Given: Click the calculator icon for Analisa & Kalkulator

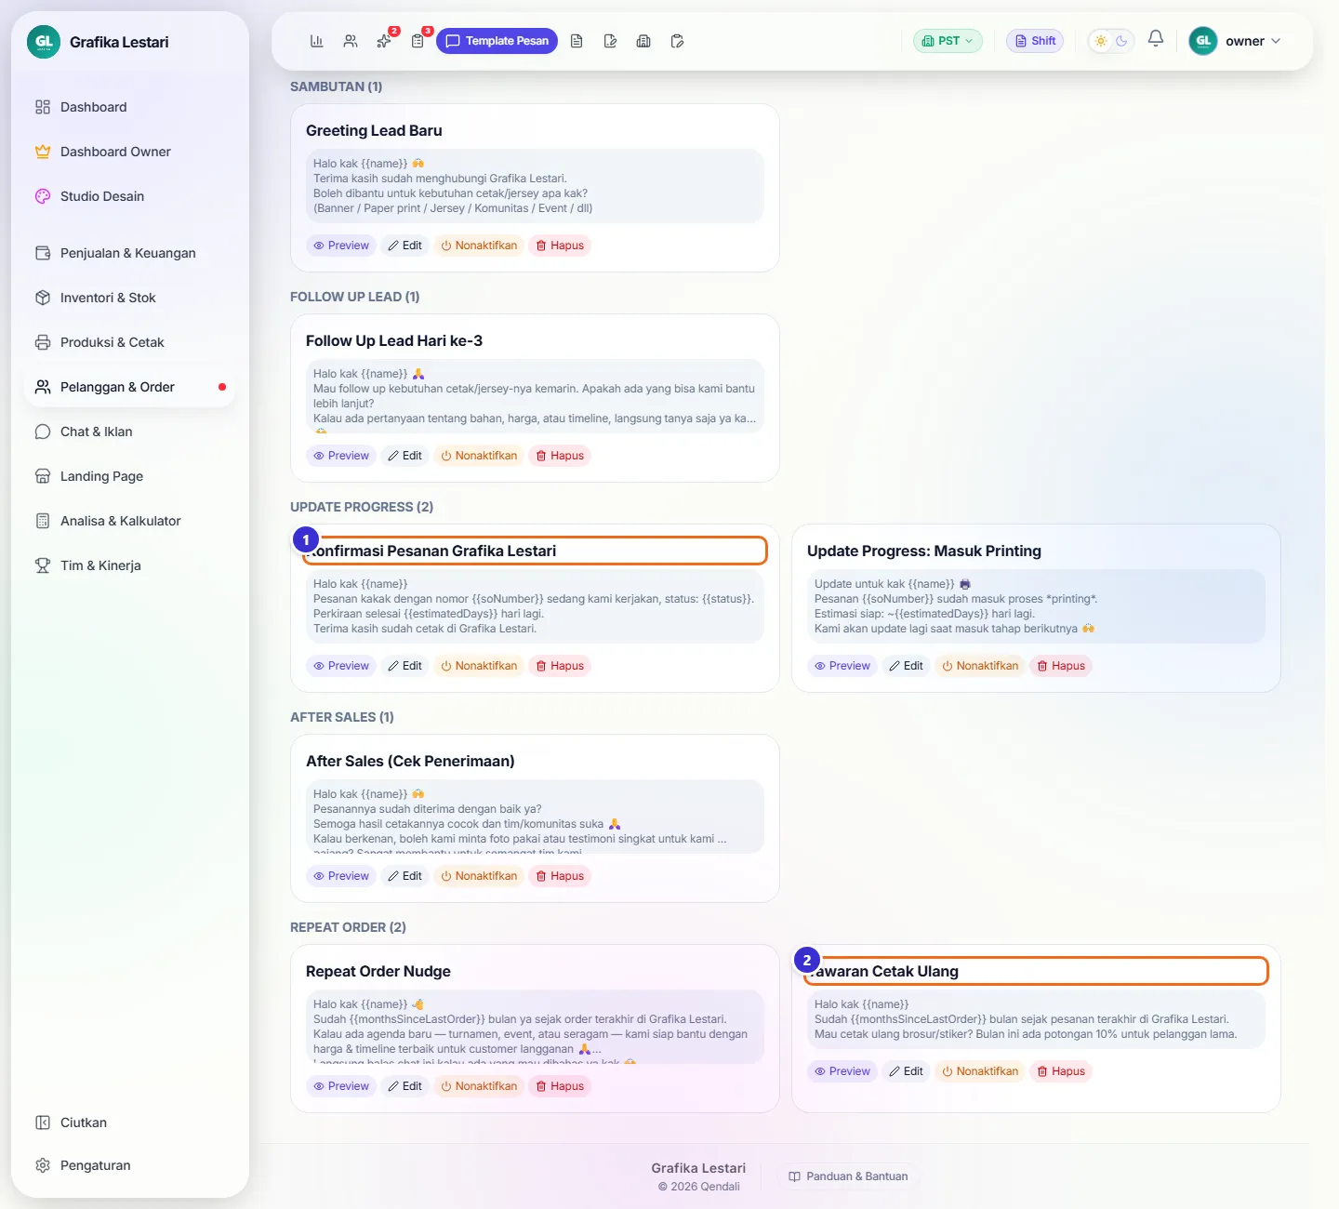Looking at the screenshot, I should click(43, 521).
